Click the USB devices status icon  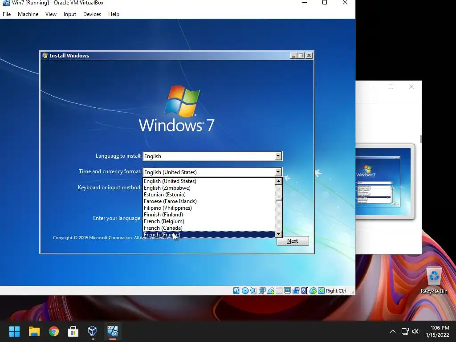(270, 290)
